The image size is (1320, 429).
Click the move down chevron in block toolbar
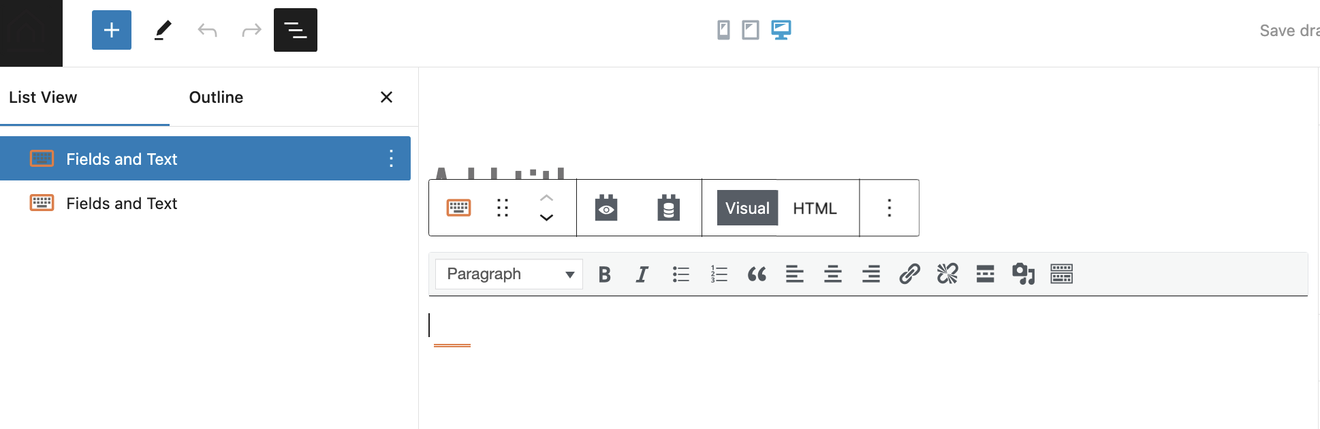coord(546,218)
